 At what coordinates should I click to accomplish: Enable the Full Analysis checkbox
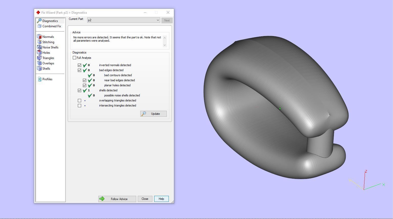[x=74, y=58]
